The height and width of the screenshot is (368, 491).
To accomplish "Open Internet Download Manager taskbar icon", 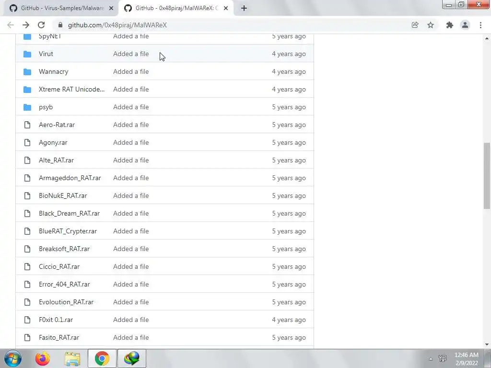I will pyautogui.click(x=132, y=358).
